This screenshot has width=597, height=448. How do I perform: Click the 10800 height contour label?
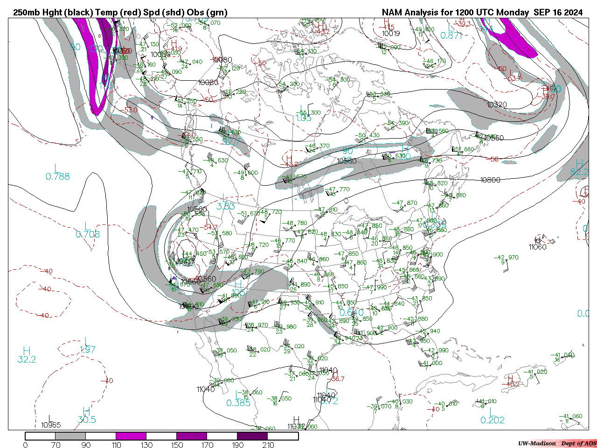(490, 180)
